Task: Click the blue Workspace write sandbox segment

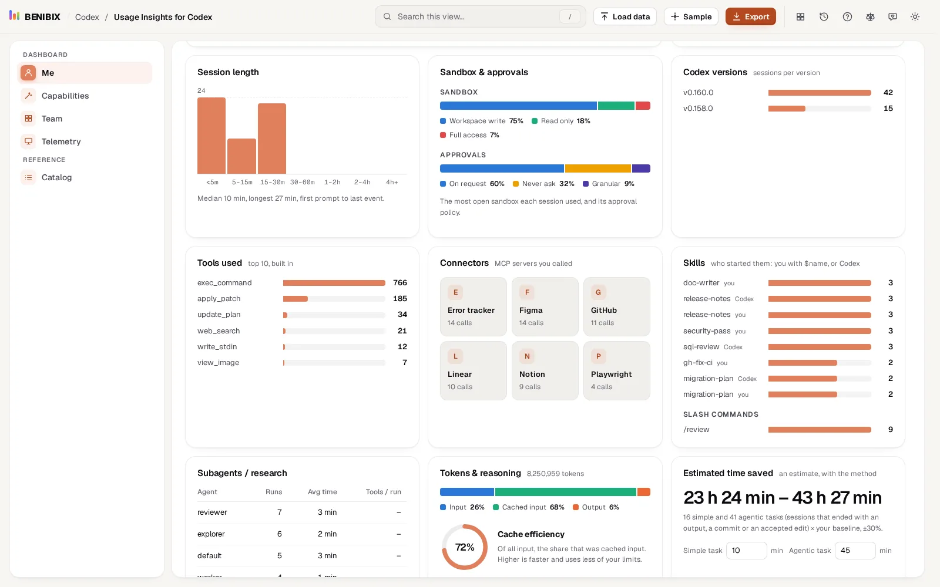Action: pos(518,106)
